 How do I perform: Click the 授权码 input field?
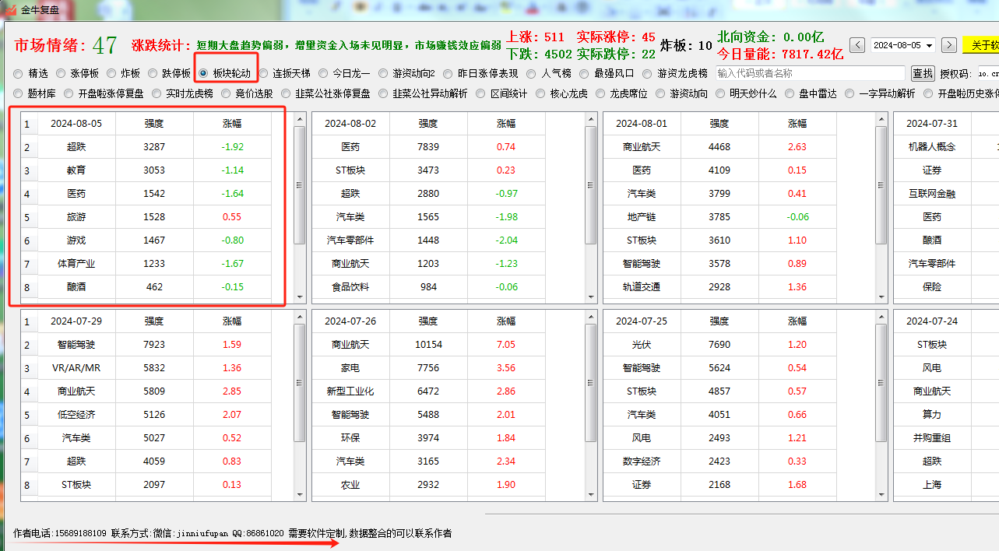(x=986, y=73)
